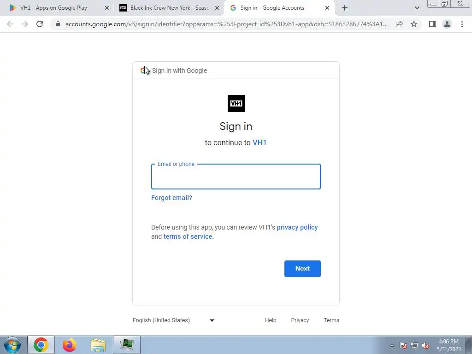Viewport: 472px width, 354px height.
Task: Open the Terms footer link
Action: [x=331, y=320]
